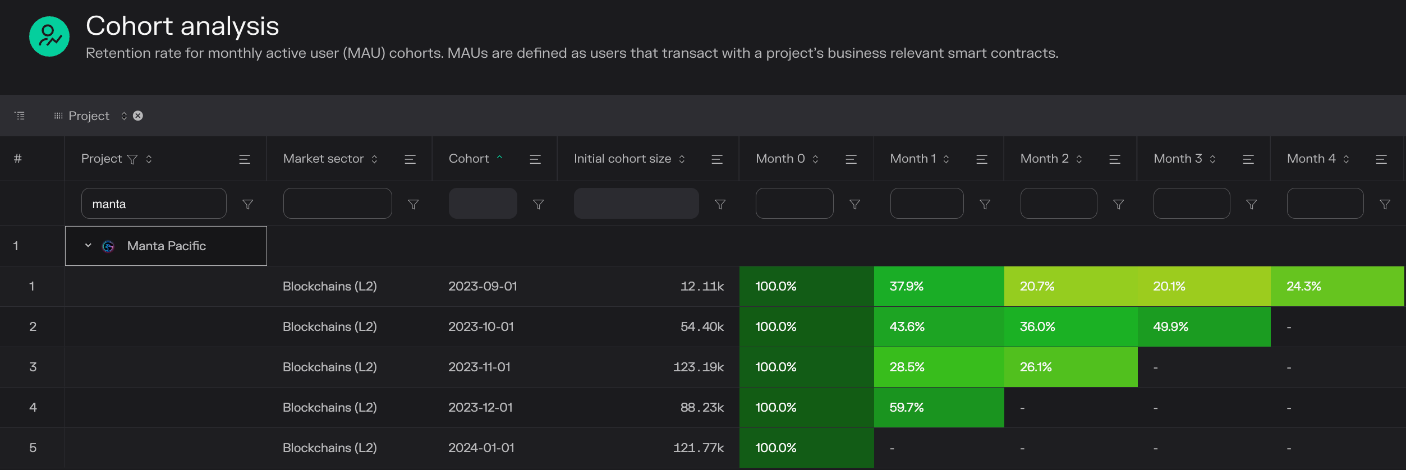This screenshot has height=470, width=1406.
Task: Select the 121.77k cohort size cell
Action: click(x=648, y=448)
